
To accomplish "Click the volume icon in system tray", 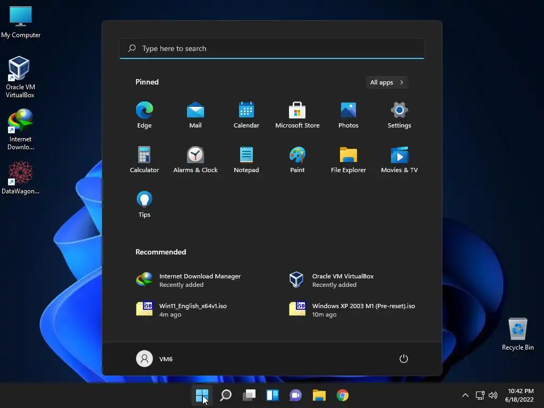I will coord(492,395).
